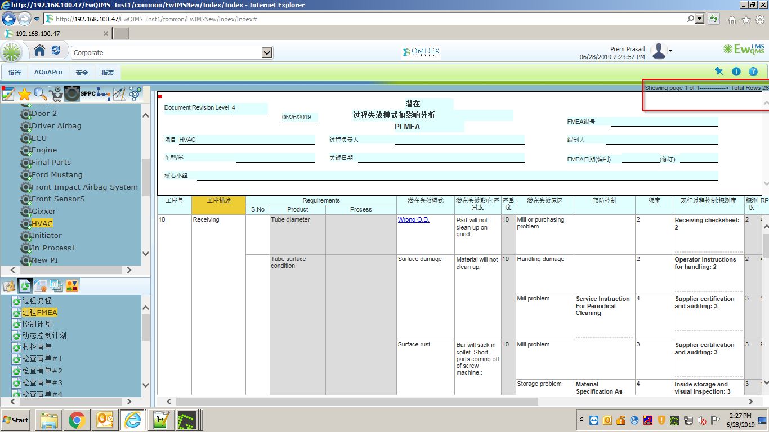Select Initiator in the project tree

point(47,236)
